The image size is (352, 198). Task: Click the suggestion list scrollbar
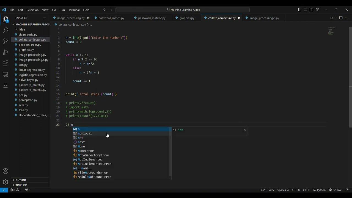170,152
